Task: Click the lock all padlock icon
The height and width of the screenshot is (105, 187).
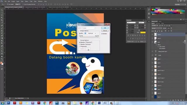Action: (162, 31)
